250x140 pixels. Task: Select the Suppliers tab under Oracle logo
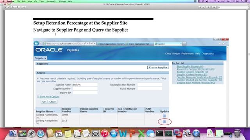point(41,58)
